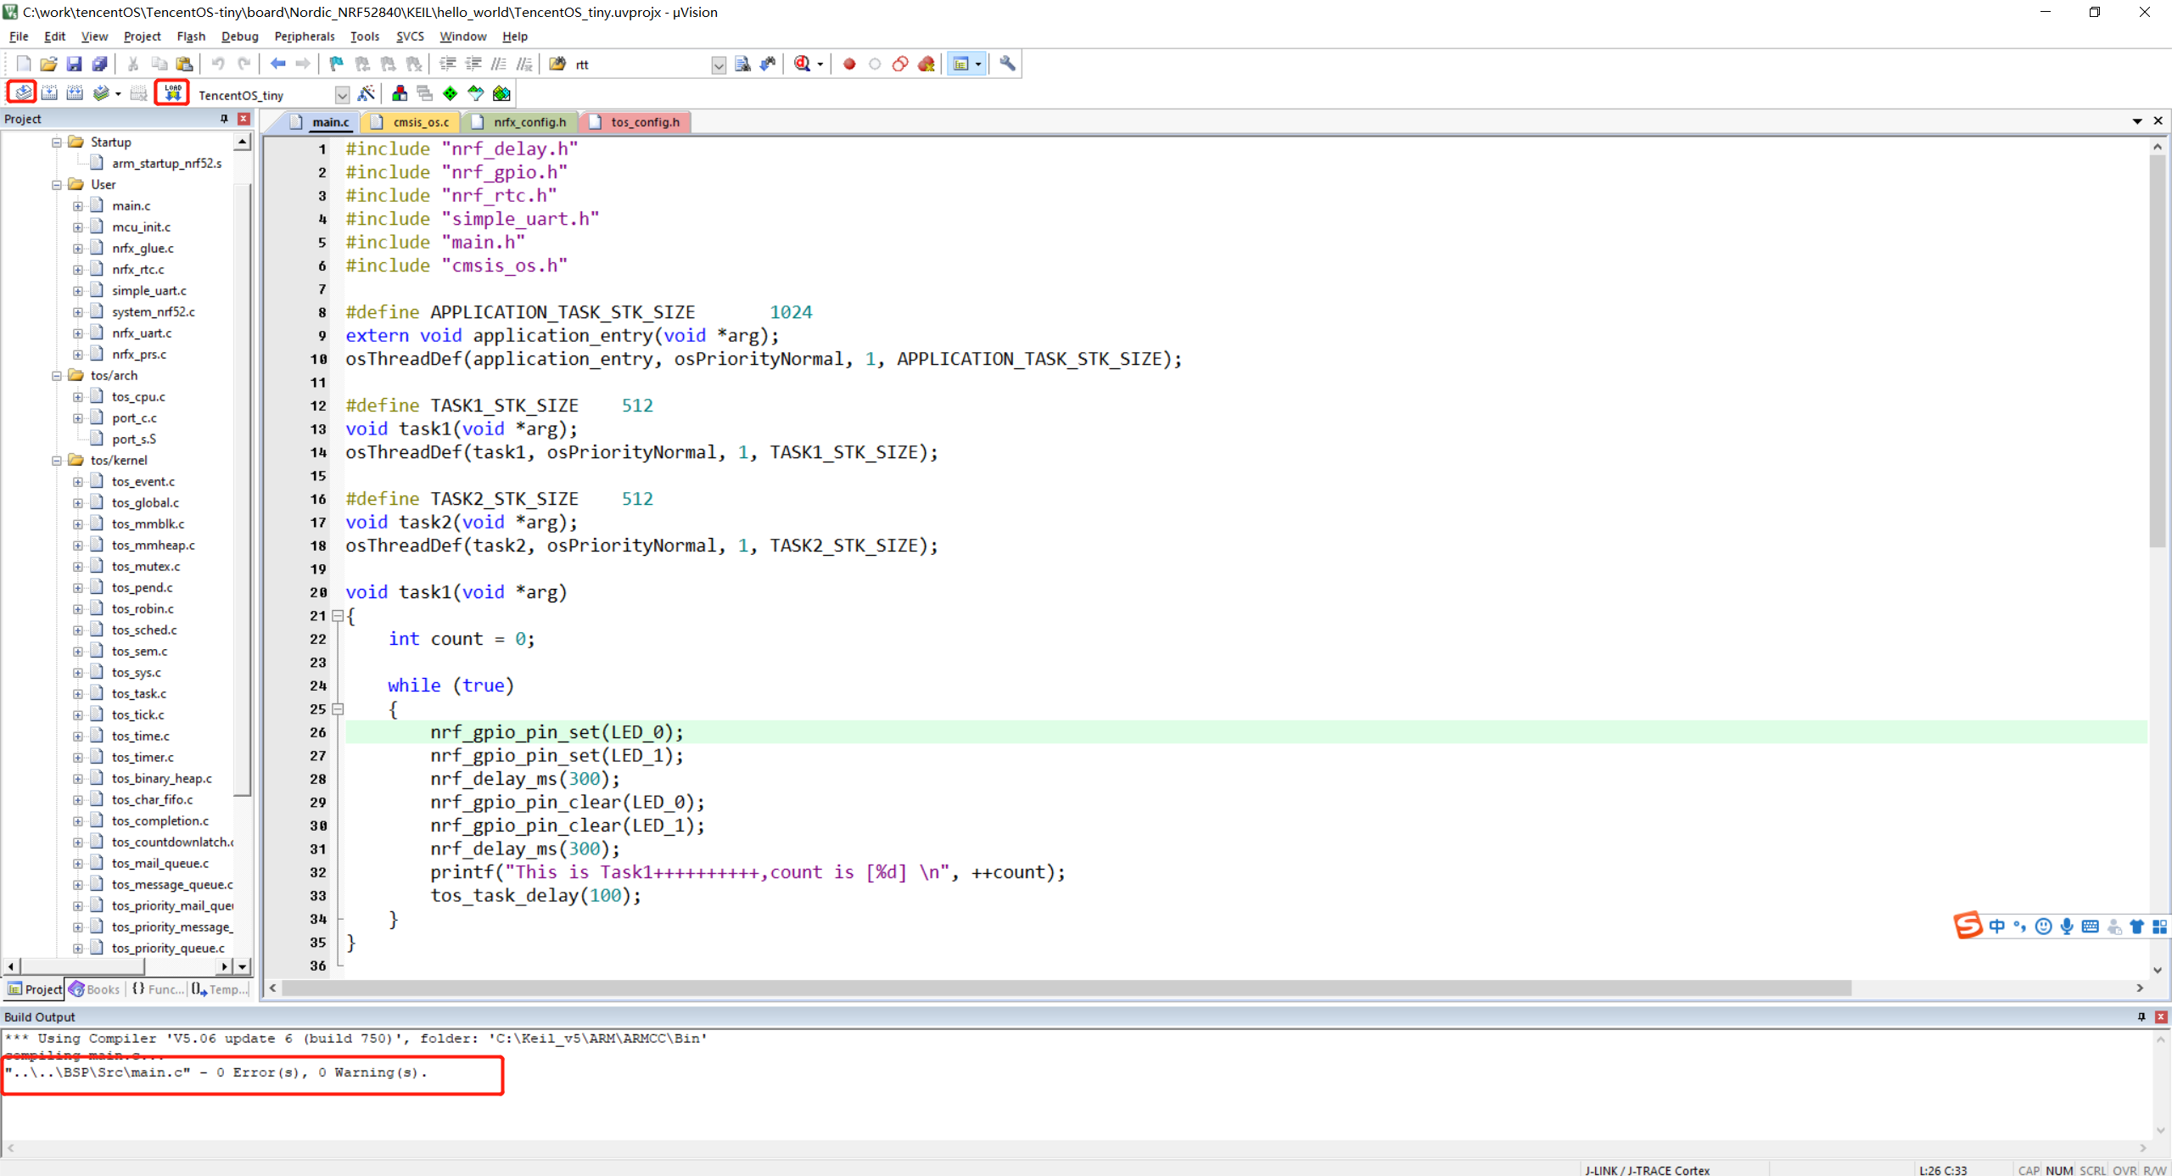The height and width of the screenshot is (1176, 2172).
Task: Click the Save icon in toolbar
Action: click(x=74, y=64)
